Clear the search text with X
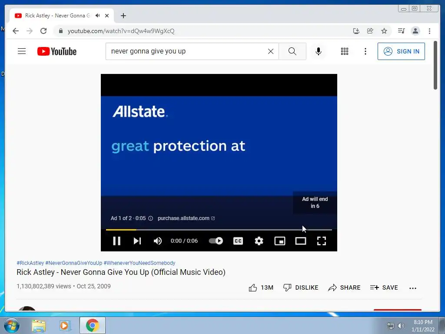 (x=271, y=51)
